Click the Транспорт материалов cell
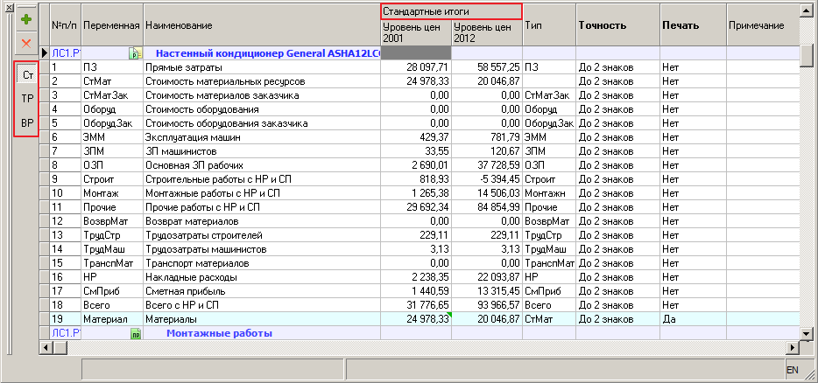Viewport: 818px width, 383px height. [x=261, y=263]
